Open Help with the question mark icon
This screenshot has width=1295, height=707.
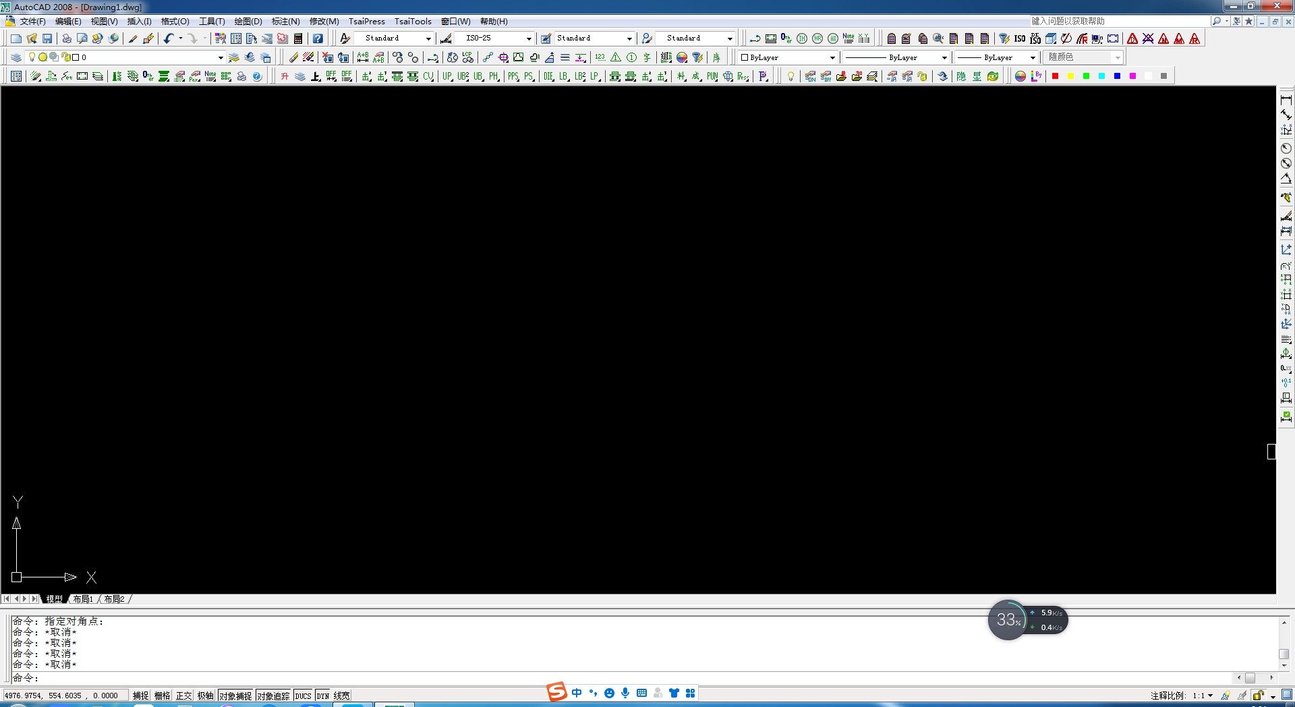[318, 38]
